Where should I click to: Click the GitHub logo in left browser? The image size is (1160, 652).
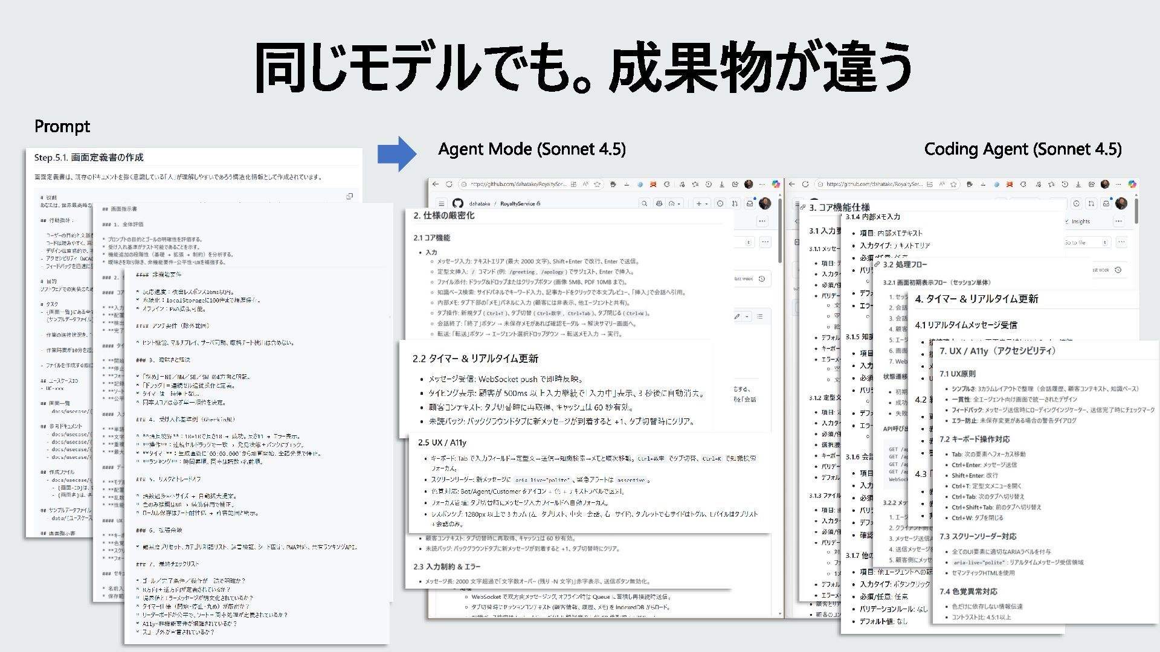pos(457,203)
